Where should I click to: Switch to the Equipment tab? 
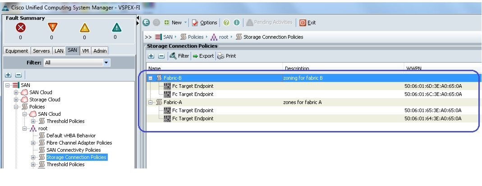click(17, 51)
